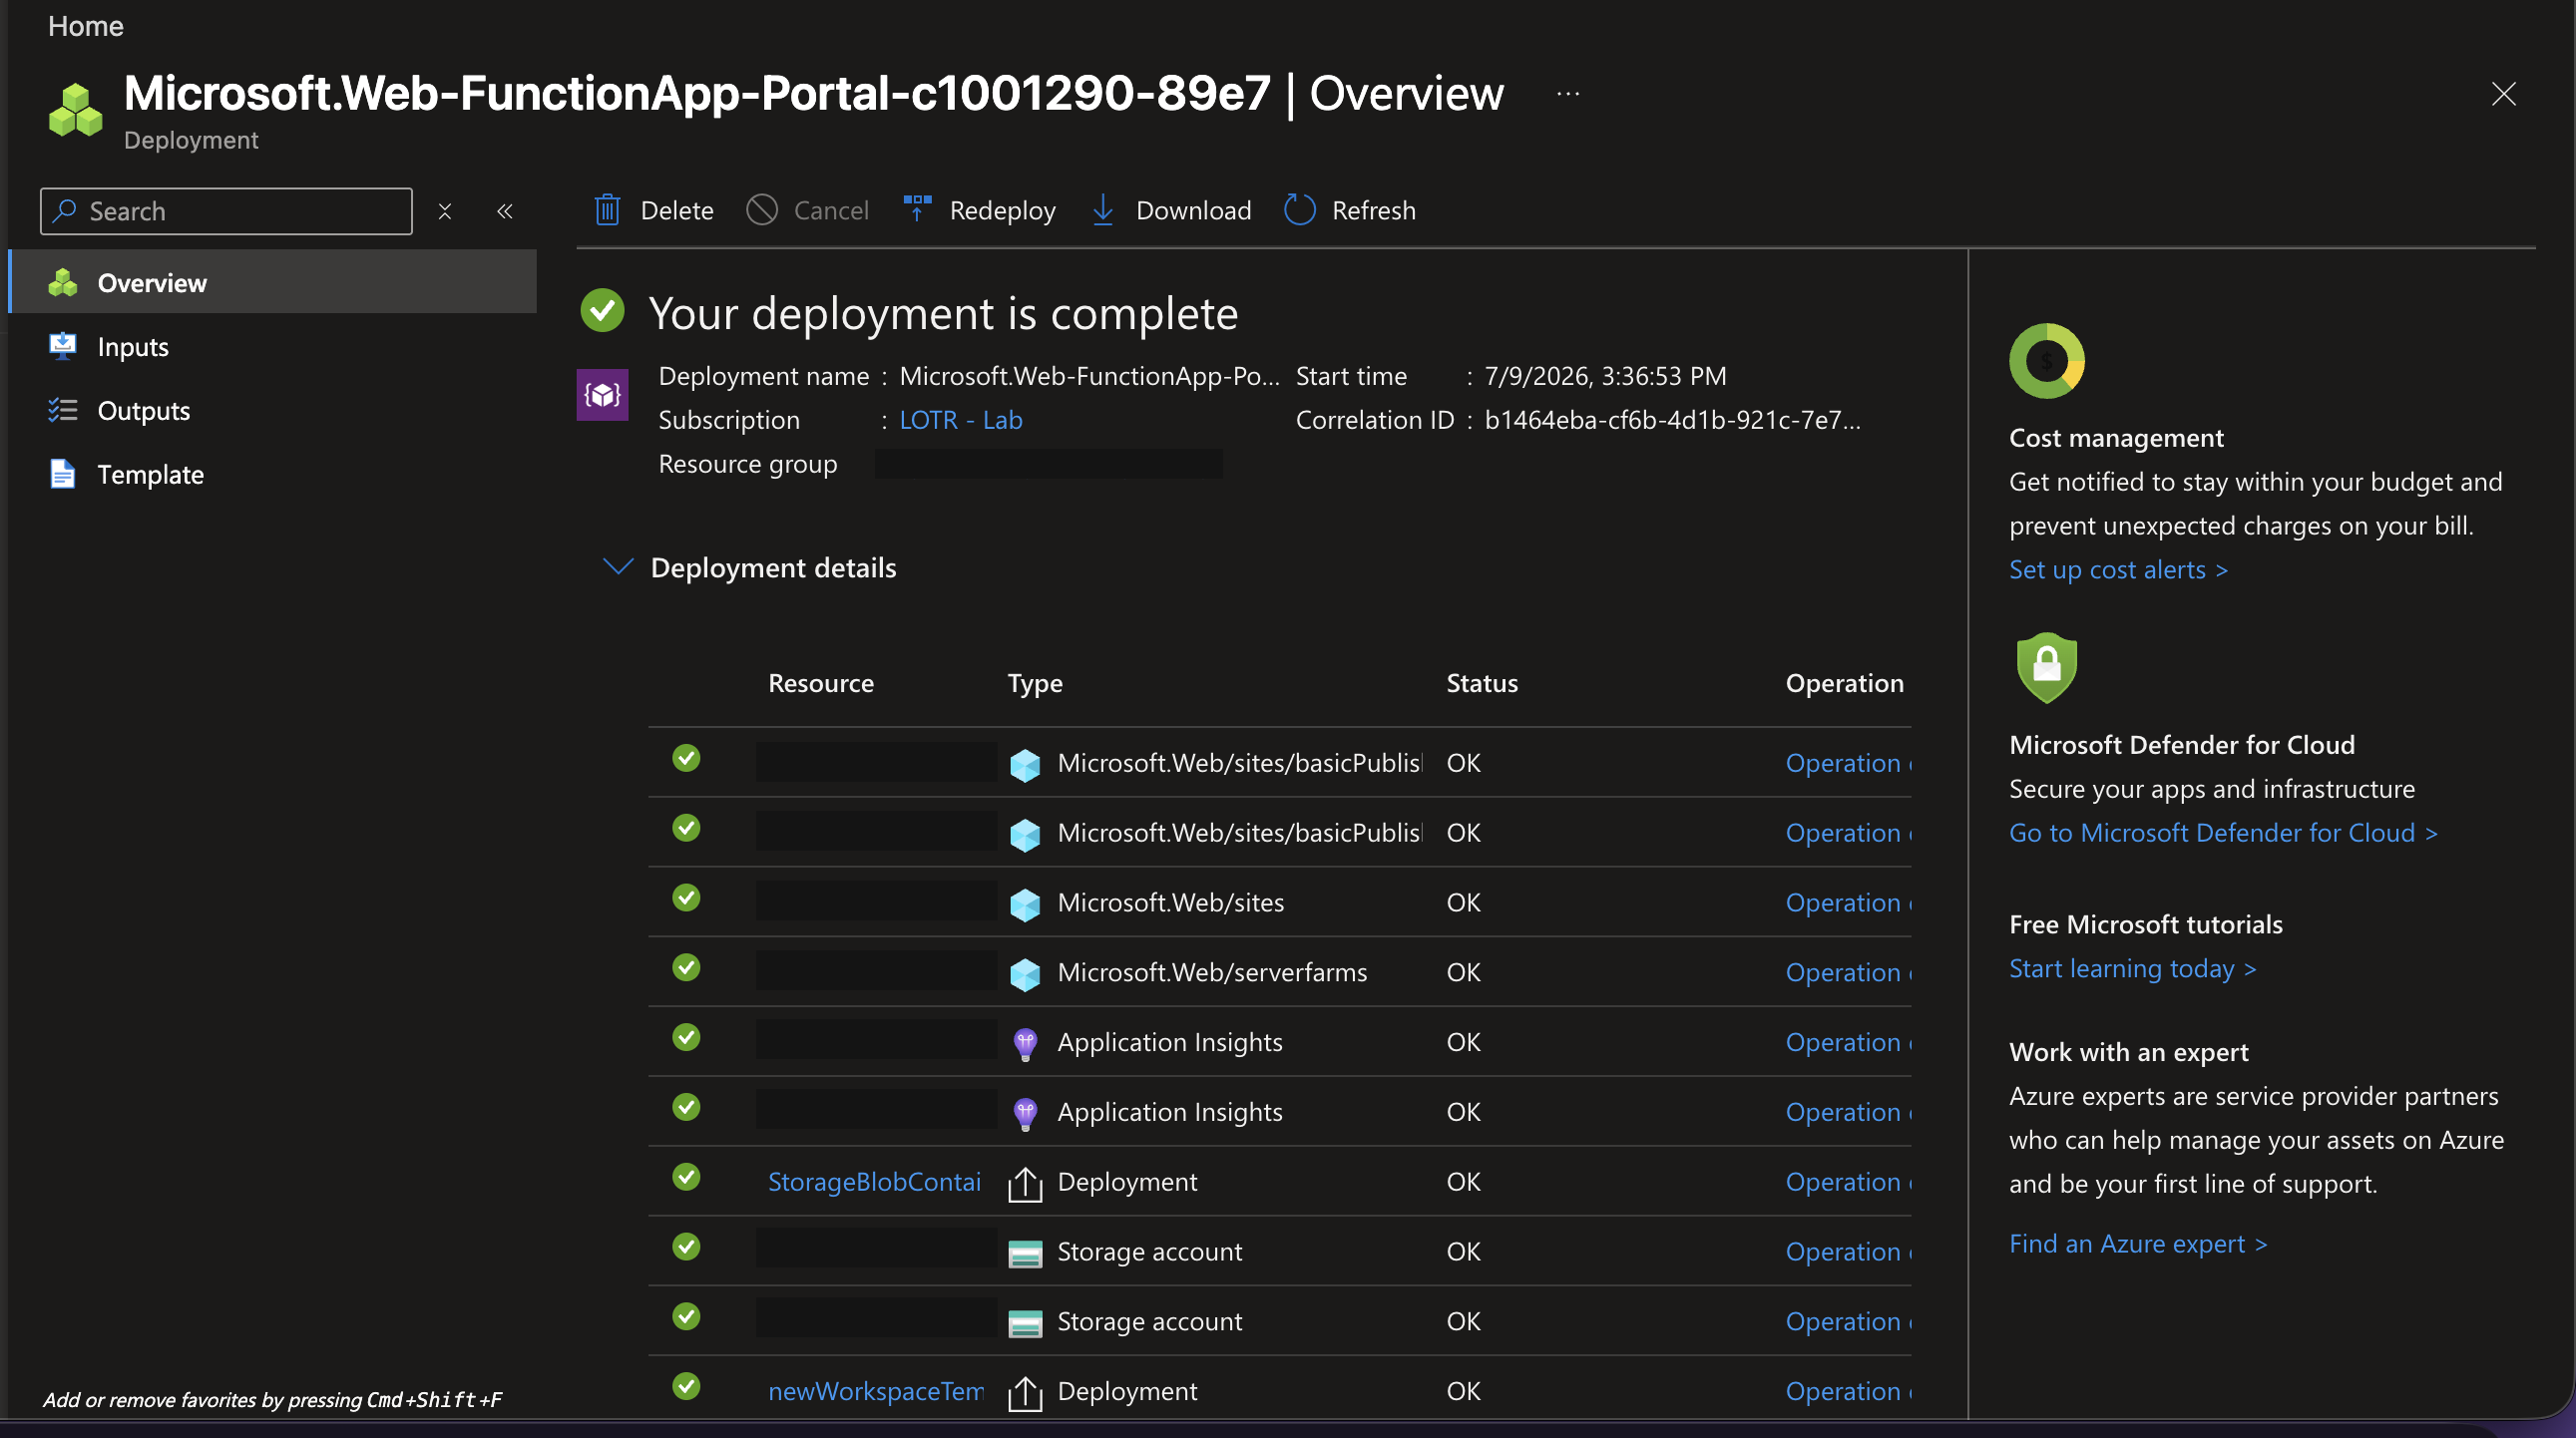Click the Type column header

[1035, 683]
